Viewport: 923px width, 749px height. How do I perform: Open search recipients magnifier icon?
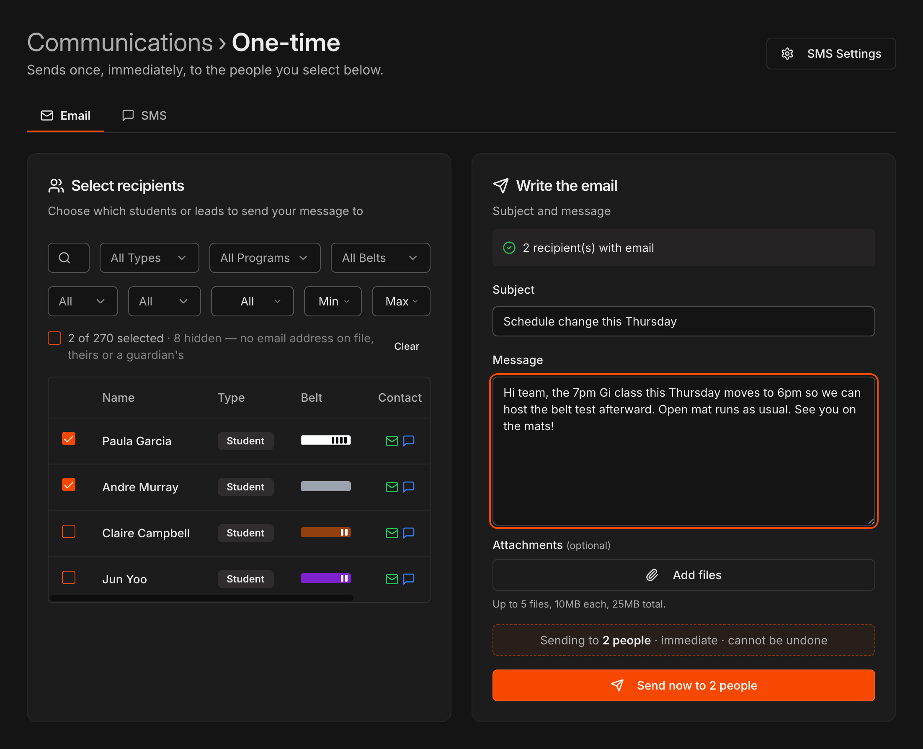(x=65, y=258)
